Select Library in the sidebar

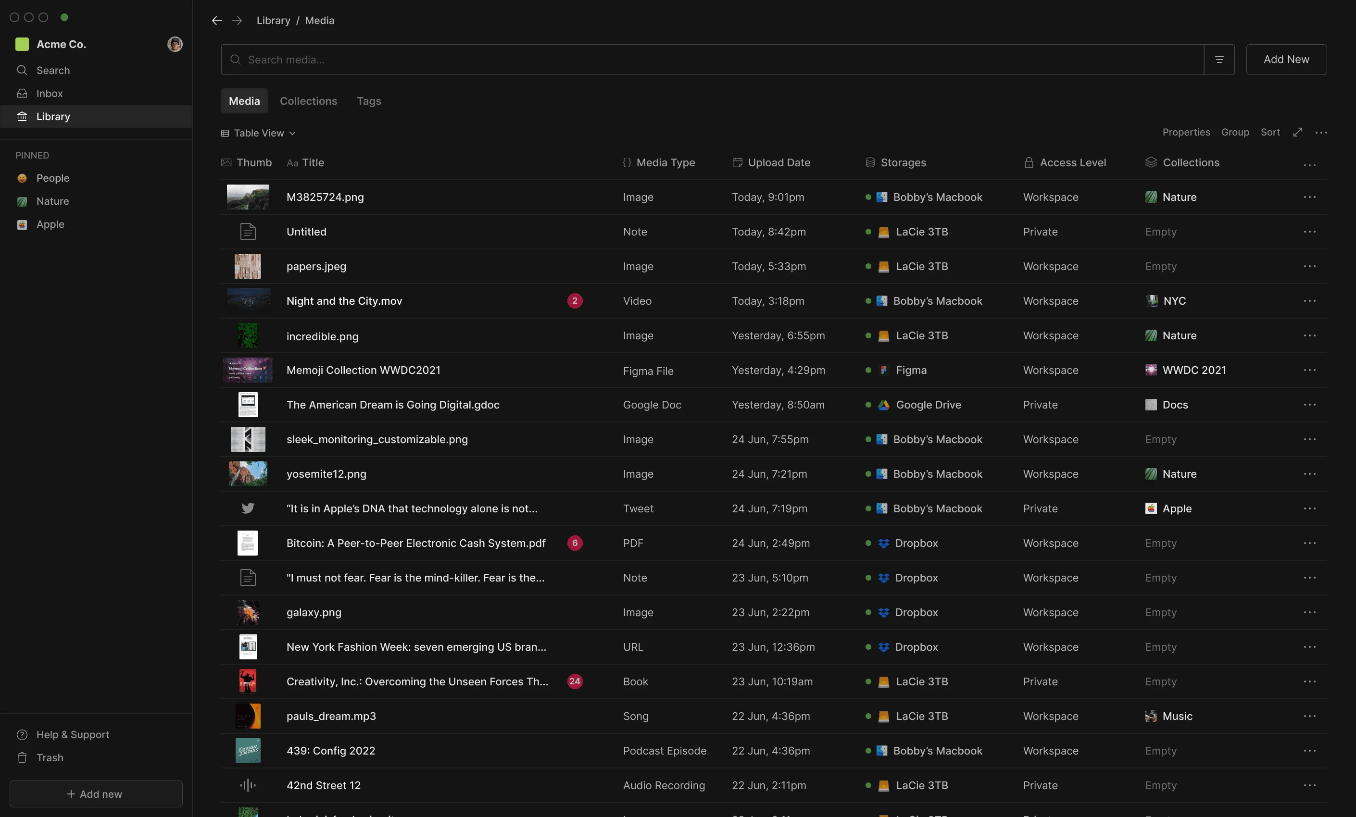click(x=96, y=117)
